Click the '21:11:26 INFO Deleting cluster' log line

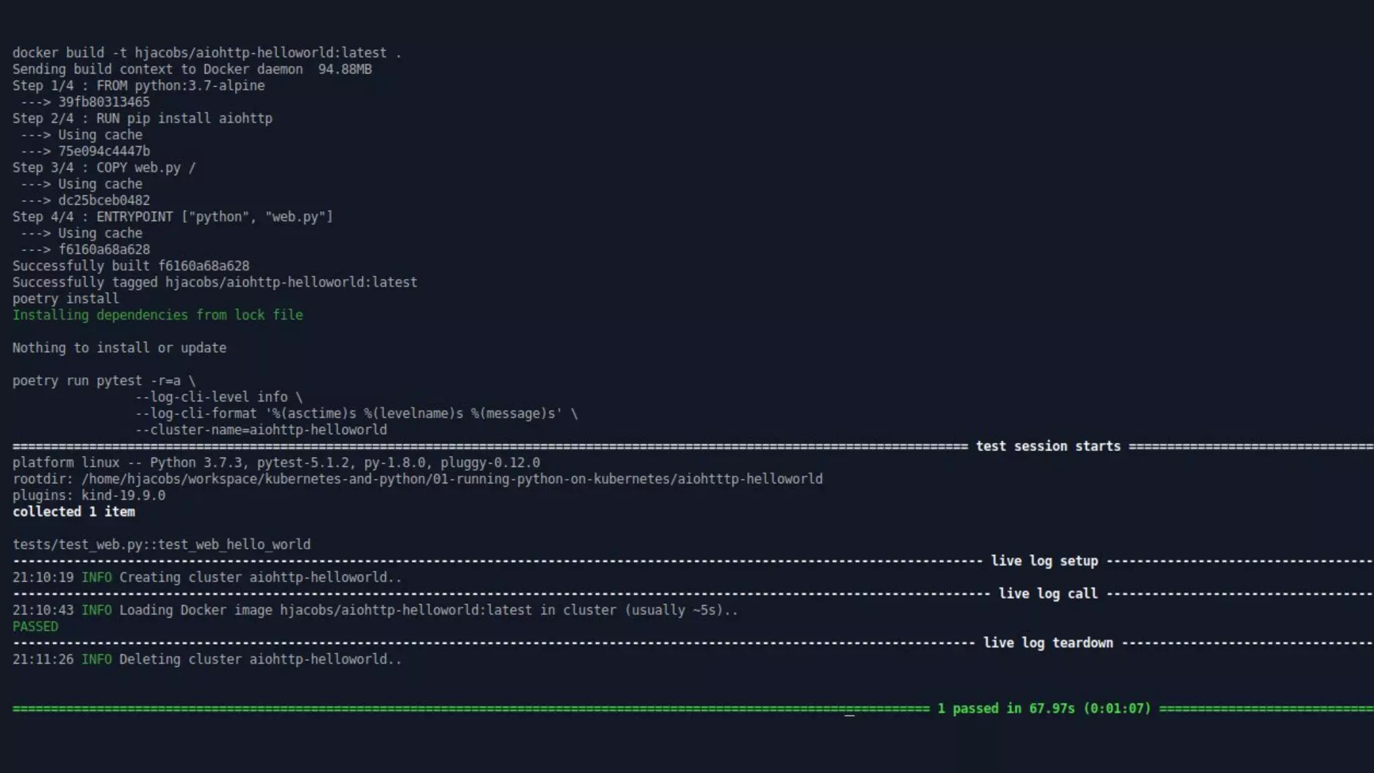(x=207, y=660)
